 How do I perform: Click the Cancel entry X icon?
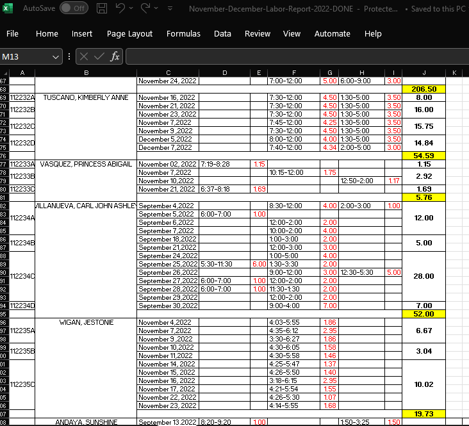coord(84,56)
